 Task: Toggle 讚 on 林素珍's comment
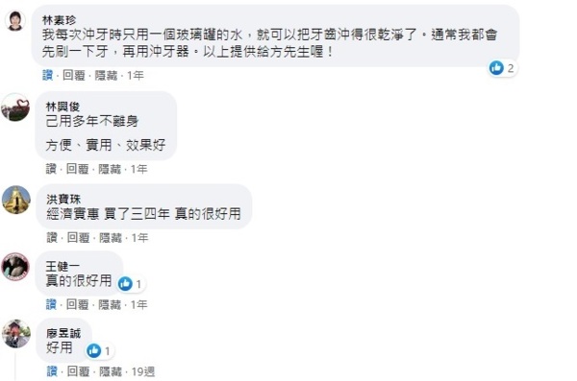pyautogui.click(x=48, y=75)
